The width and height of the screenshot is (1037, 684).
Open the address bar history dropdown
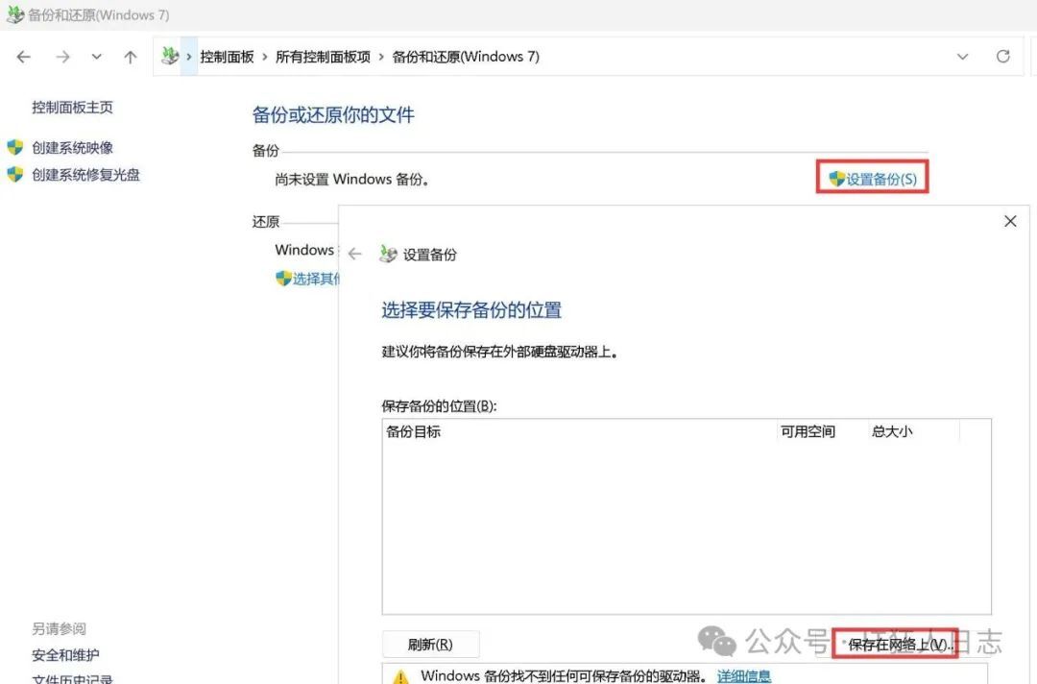pos(962,57)
